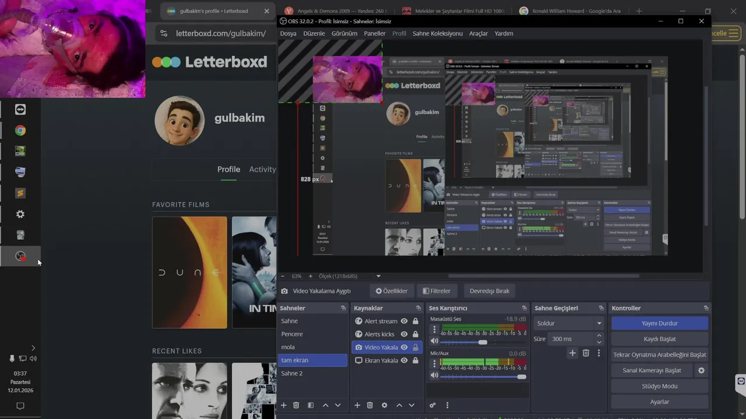
Task: Toggle lock on Alert stream source
Action: pyautogui.click(x=415, y=321)
